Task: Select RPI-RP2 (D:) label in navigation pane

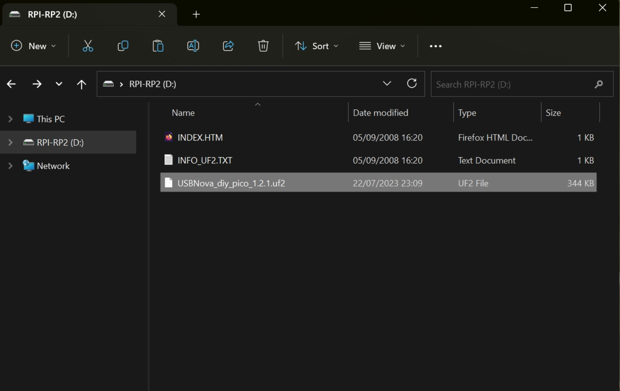Action: [60, 143]
